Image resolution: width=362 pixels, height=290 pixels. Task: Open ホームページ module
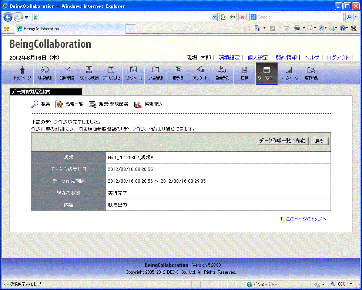pyautogui.click(x=289, y=73)
